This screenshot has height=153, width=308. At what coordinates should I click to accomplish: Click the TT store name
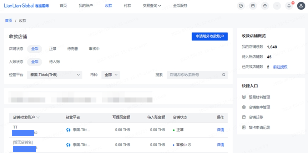(x=15, y=127)
